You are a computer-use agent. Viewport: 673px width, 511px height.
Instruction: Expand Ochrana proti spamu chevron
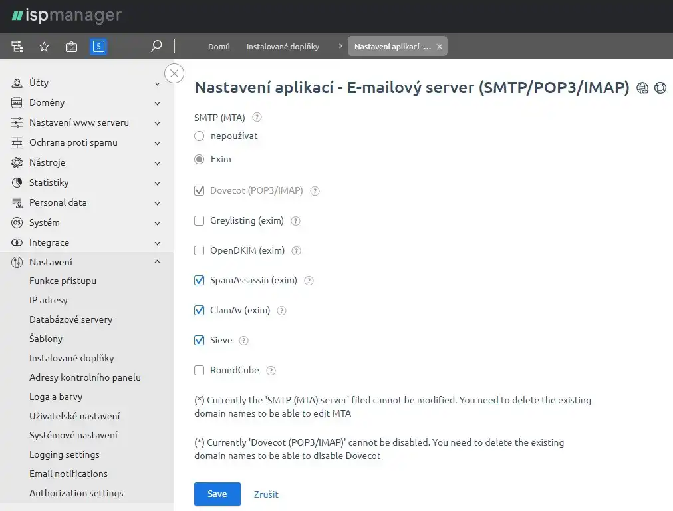157,144
